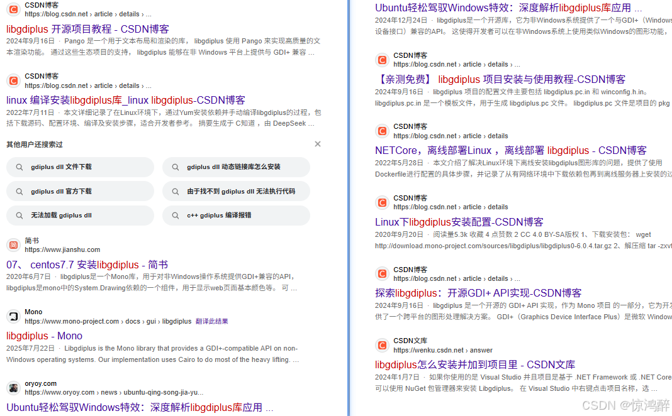
Task: Click date '2022年5月28日' in NETCore snippet
Action: pyautogui.click(x=399, y=163)
